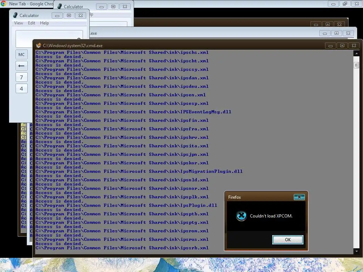Click the ipssrb.xml path line
The image size is (363, 272).
122,248
